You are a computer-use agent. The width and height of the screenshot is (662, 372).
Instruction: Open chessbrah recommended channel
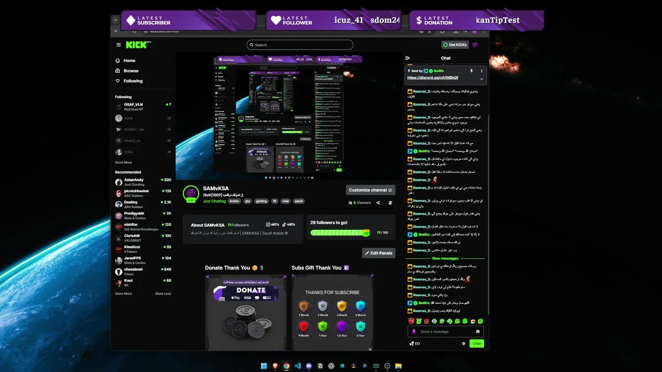pos(143,271)
